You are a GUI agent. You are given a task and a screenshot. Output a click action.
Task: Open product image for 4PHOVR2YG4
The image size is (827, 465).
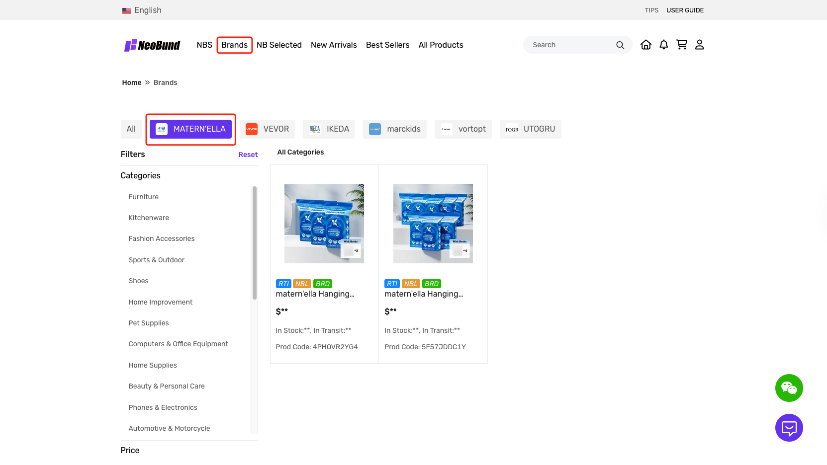324,224
